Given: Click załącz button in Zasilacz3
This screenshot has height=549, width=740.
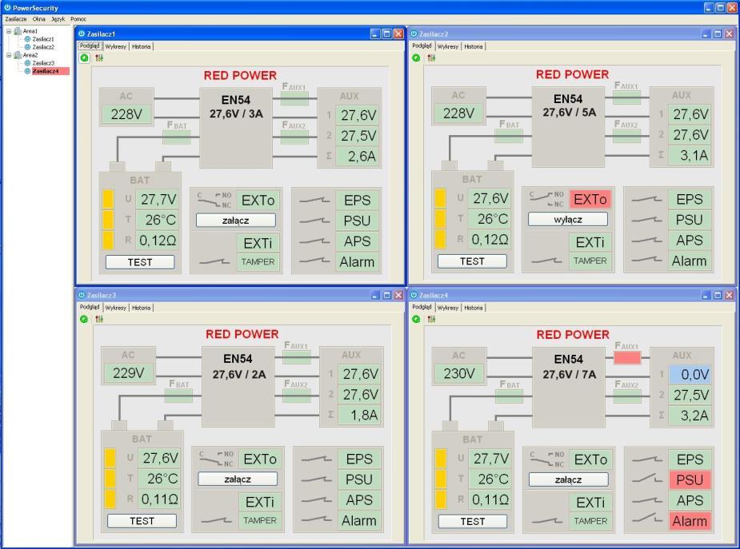Looking at the screenshot, I should [x=238, y=479].
